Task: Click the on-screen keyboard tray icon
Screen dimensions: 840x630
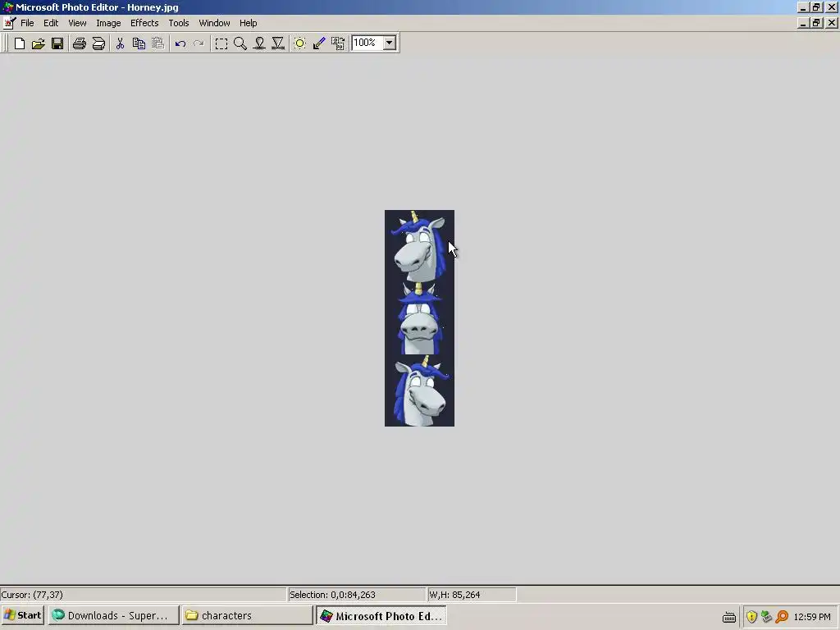Action: pyautogui.click(x=729, y=617)
